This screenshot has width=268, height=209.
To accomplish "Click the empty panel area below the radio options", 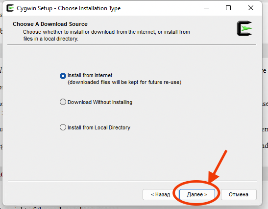I will pos(132,155).
